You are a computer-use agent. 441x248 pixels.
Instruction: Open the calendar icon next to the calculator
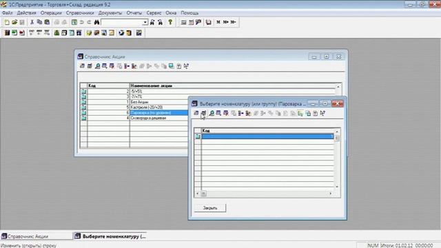191,22
